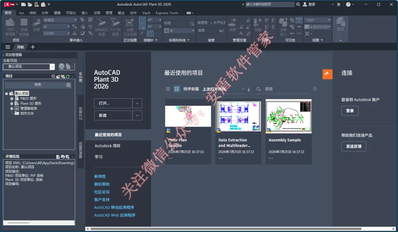Image resolution: width=398 pixels, height=232 pixels.
Task: Select 管道等级库 in the project tree
Action: [29, 109]
